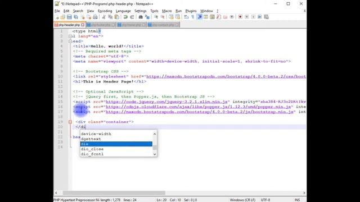Switch to the third document tab

pos(132,25)
